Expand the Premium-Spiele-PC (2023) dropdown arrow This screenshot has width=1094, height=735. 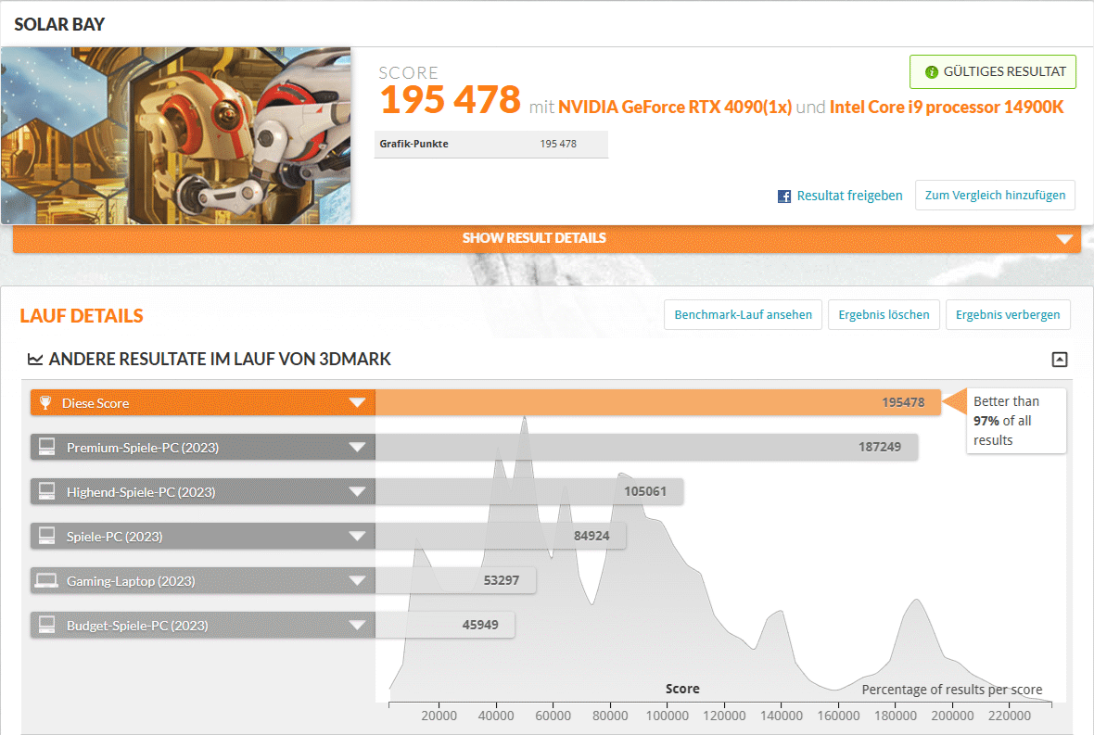tap(357, 448)
